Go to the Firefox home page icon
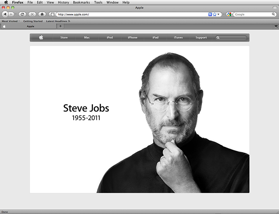This screenshot has height=214, width=279. 42,14
